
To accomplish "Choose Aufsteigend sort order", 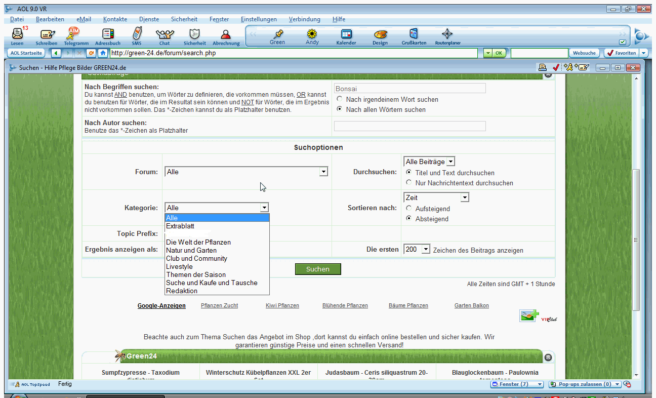I will (x=409, y=209).
